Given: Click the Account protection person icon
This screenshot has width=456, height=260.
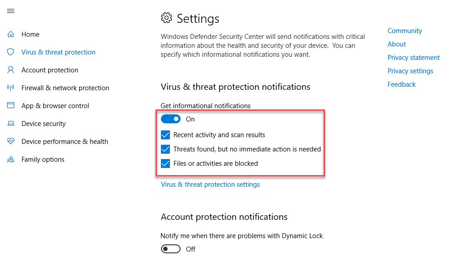Looking at the screenshot, I should (x=11, y=70).
